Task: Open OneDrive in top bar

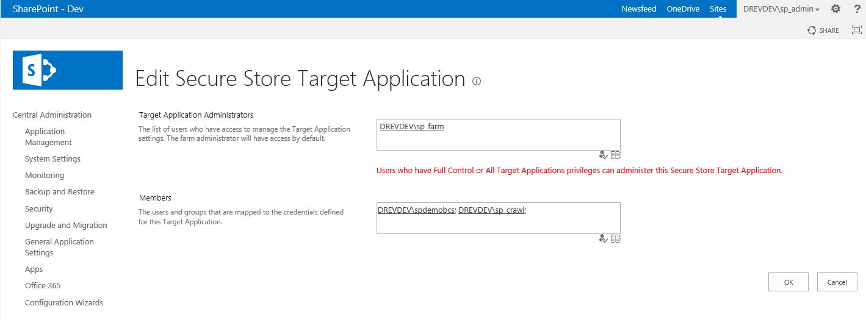Action: (683, 9)
